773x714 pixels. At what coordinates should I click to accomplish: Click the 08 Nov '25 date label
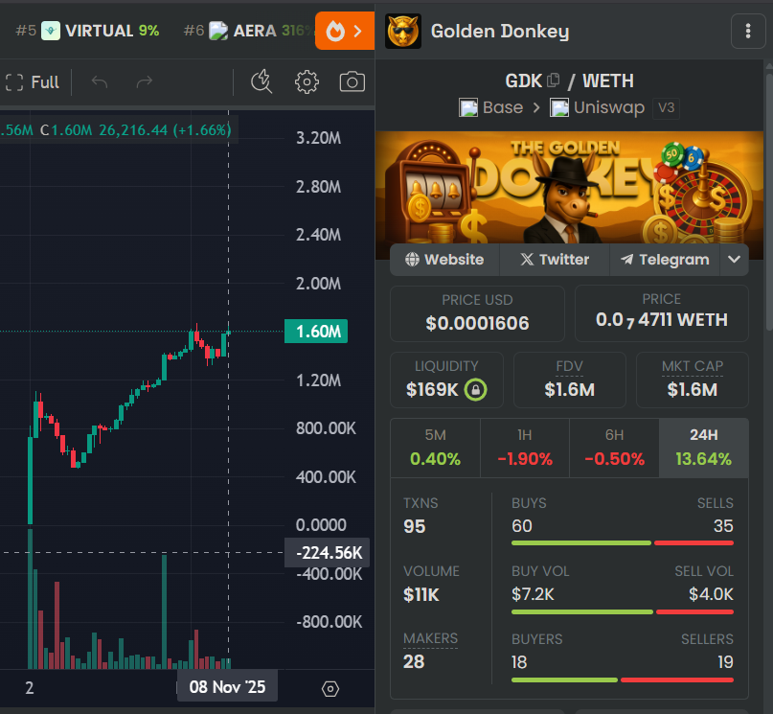point(227,686)
